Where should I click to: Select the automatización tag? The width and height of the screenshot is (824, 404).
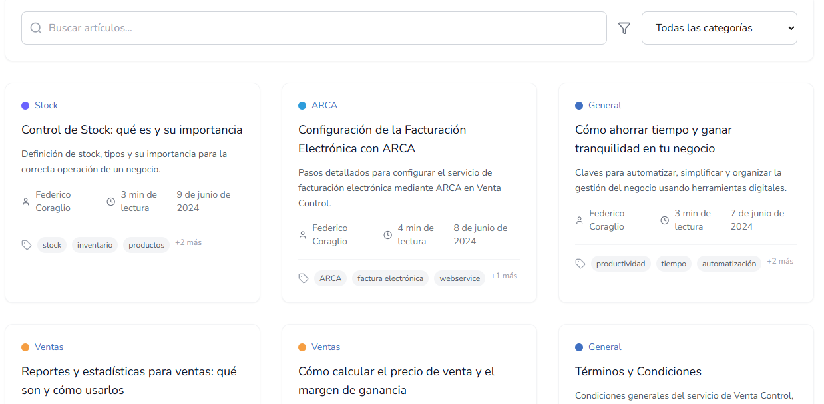729,264
